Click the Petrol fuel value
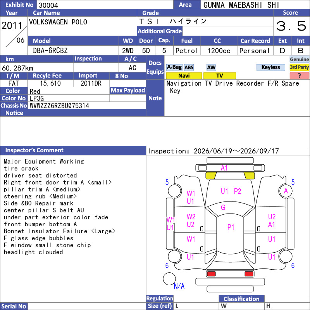Screen dimensions: 310x310 [x=187, y=51]
